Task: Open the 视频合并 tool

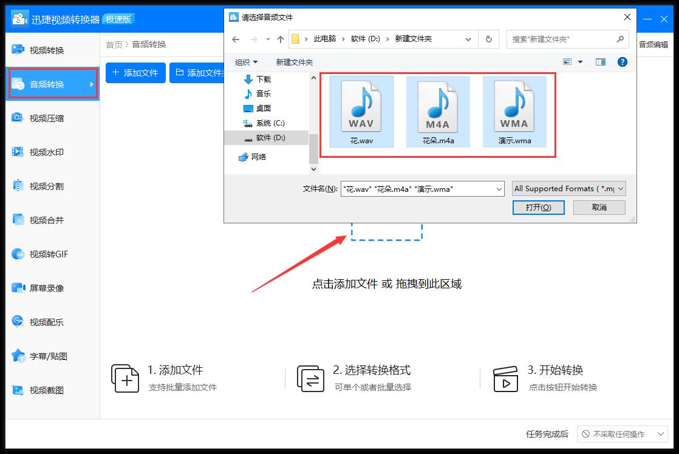Action: (43, 220)
